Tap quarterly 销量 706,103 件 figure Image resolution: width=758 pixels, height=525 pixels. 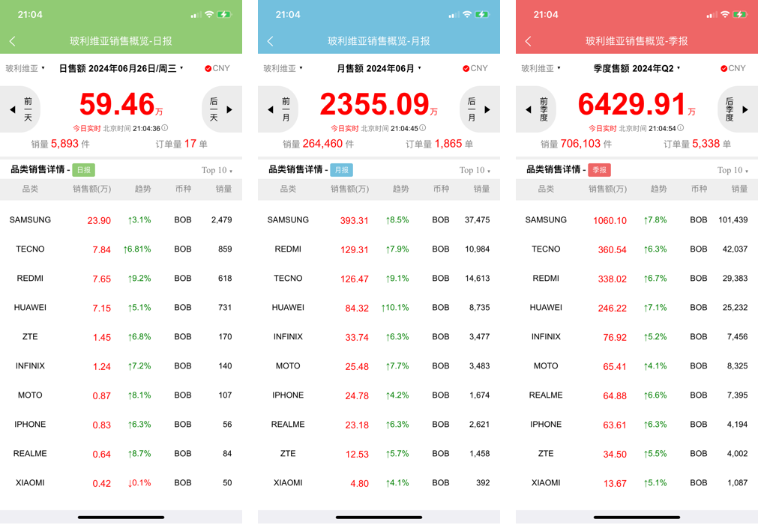pos(577,144)
